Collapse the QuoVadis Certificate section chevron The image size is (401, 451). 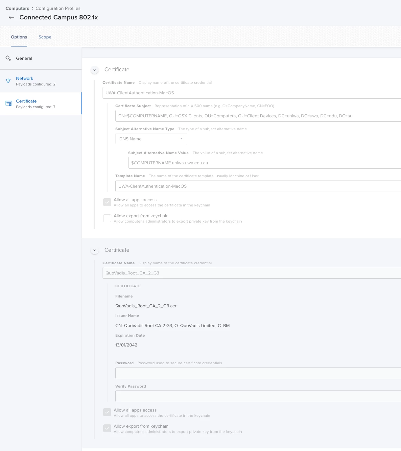point(95,250)
